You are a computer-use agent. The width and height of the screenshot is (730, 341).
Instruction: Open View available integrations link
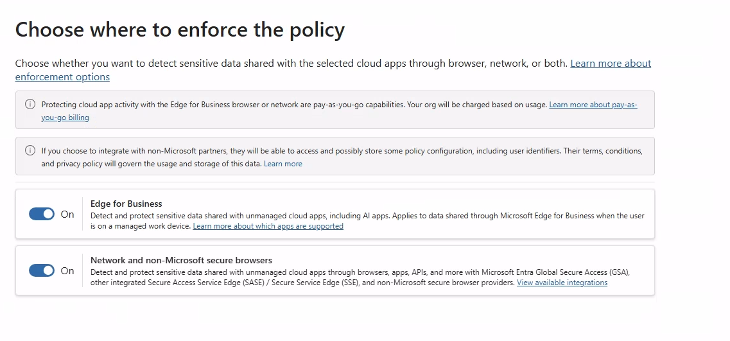(562, 283)
